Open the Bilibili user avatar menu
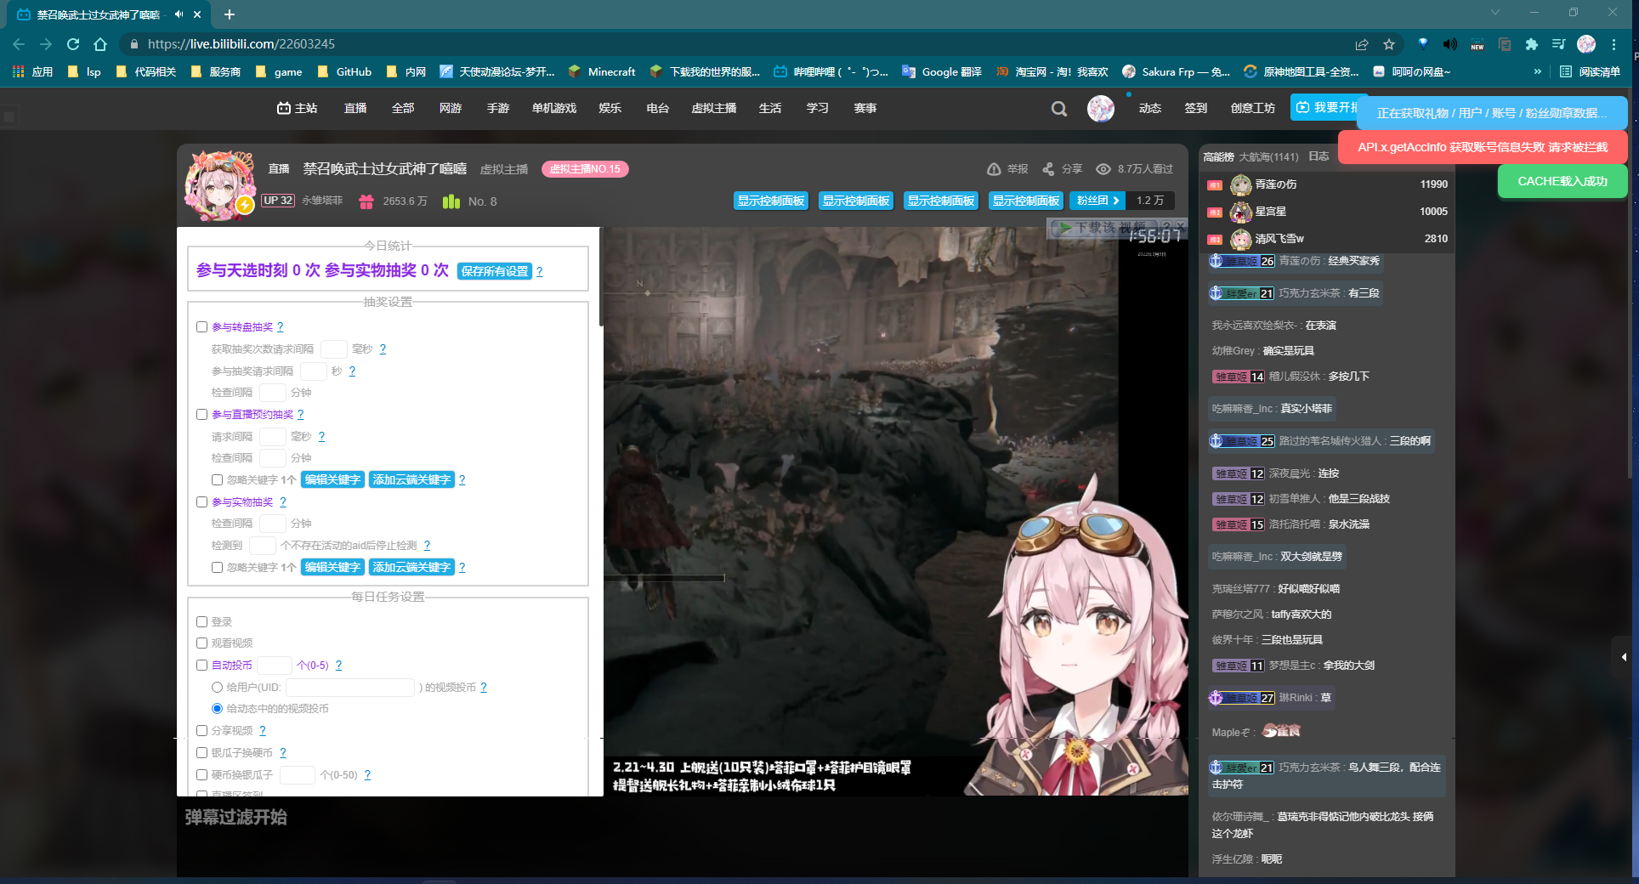 tap(1101, 109)
